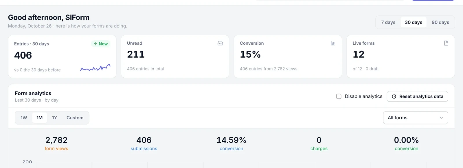Open the Live forms 12 card

coord(401,56)
